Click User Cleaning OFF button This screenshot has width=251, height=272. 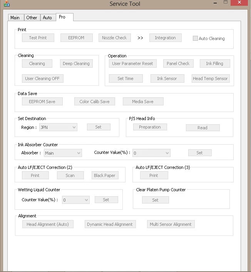pyautogui.click(x=42, y=78)
